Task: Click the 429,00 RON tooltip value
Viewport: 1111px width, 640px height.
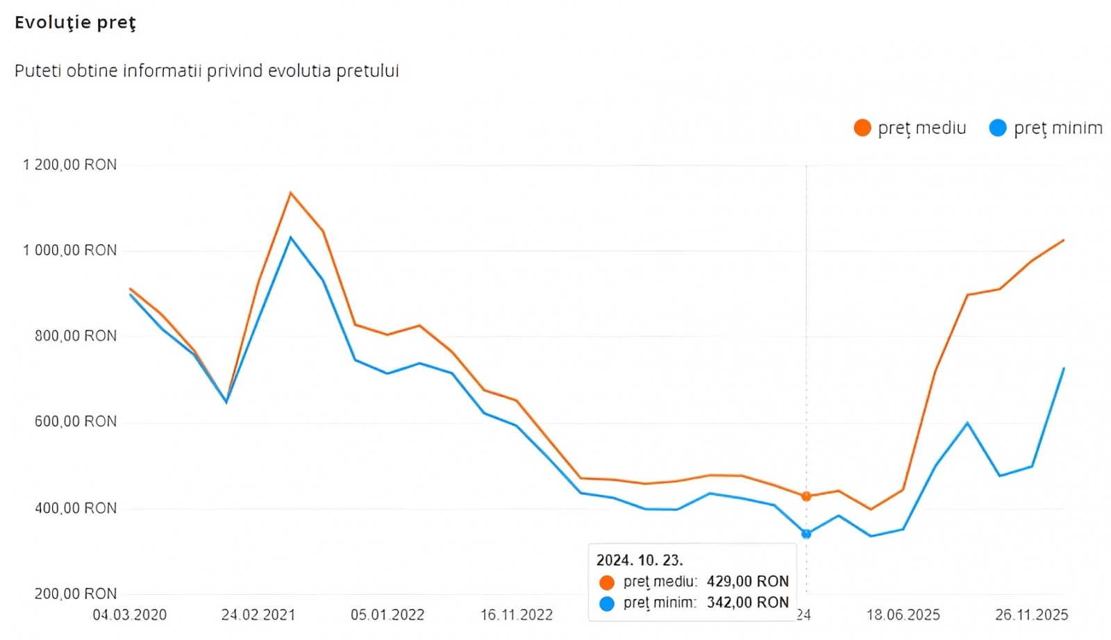Action: [x=747, y=582]
